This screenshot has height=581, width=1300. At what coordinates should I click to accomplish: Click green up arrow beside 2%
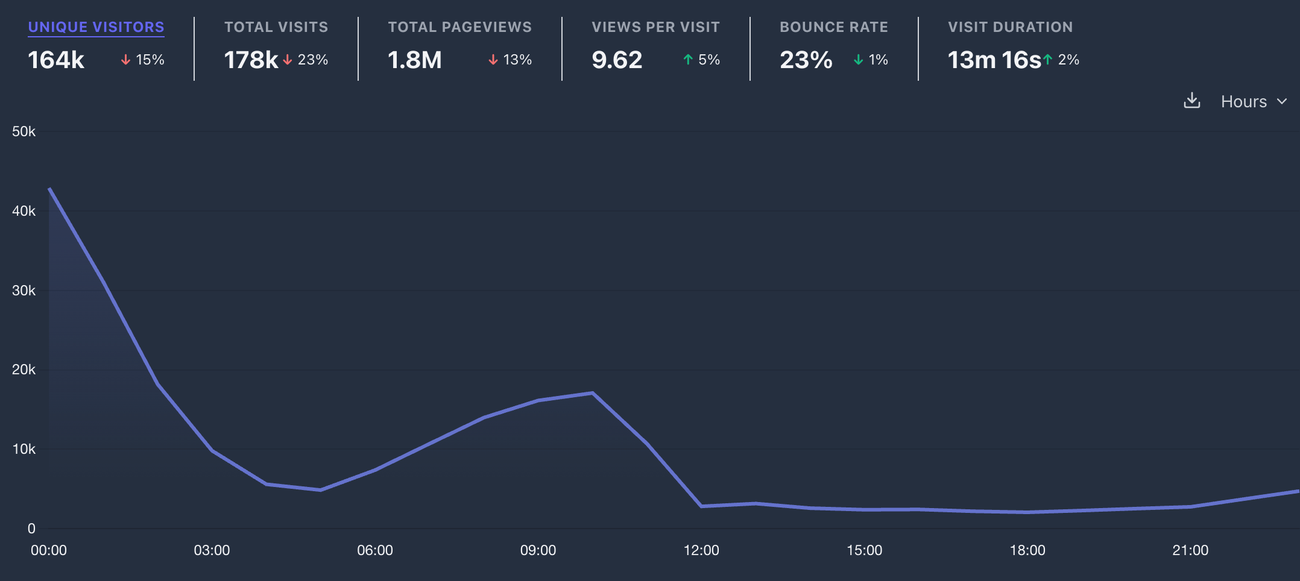(1048, 60)
